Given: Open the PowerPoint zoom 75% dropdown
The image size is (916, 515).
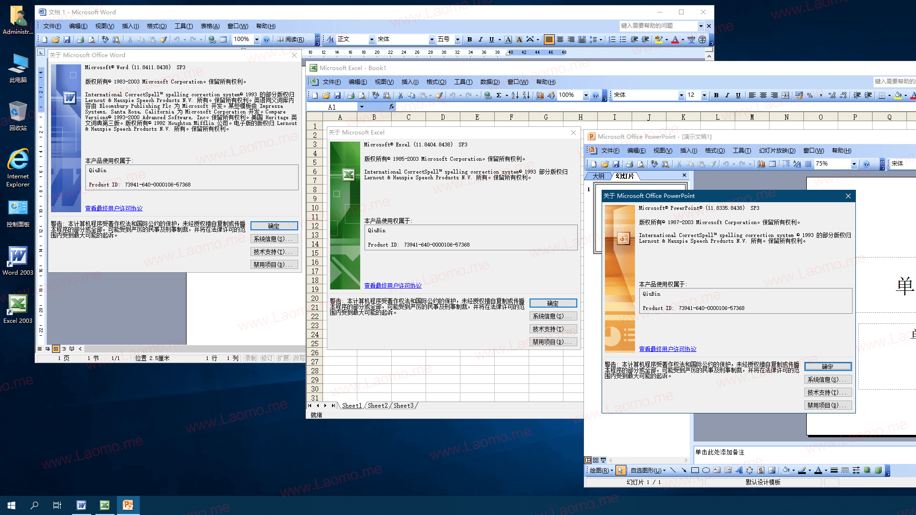Looking at the screenshot, I should (854, 164).
